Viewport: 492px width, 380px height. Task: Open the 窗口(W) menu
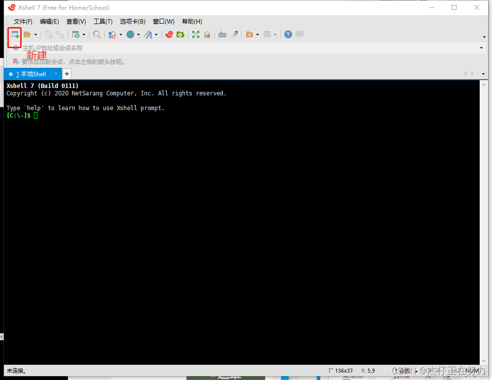pyautogui.click(x=163, y=21)
